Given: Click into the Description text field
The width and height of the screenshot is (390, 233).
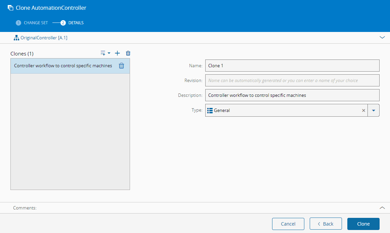Looking at the screenshot, I should pos(292,95).
